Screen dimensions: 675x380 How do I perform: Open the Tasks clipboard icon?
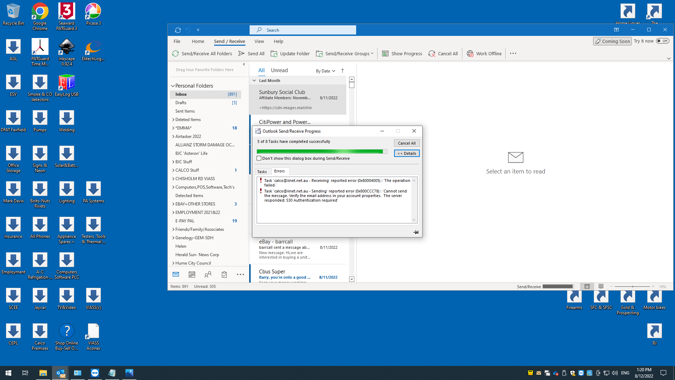click(224, 274)
